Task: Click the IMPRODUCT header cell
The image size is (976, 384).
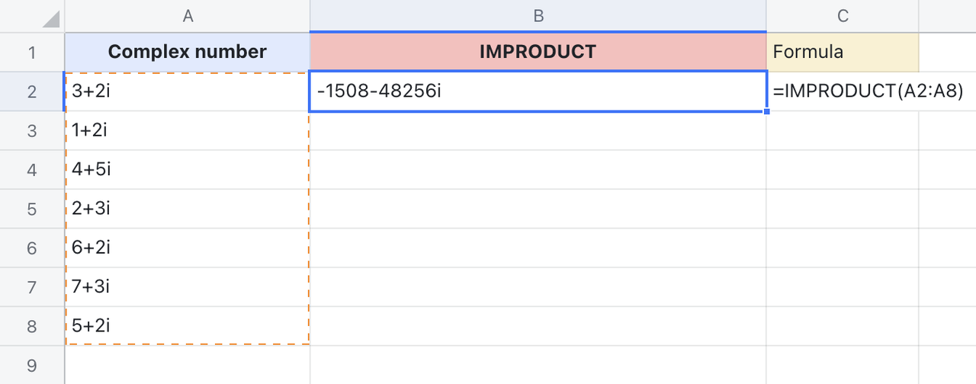Action: (538, 53)
